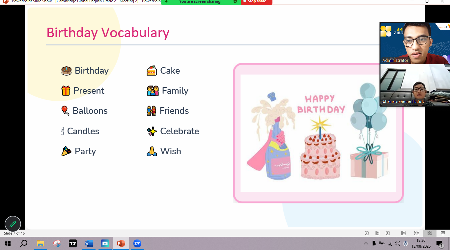The width and height of the screenshot is (450, 250).
Task: Open Windows taskbar search
Action: coord(24,243)
